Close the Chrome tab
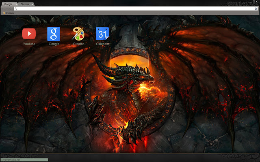260x162 pixels. click(x=32, y=4)
